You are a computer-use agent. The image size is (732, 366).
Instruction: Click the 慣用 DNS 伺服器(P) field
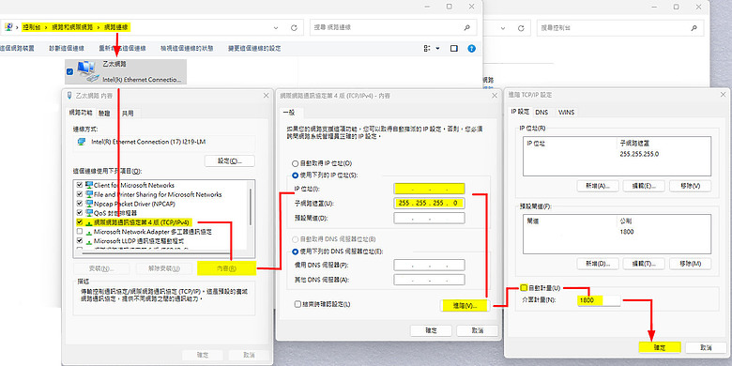coord(429,266)
